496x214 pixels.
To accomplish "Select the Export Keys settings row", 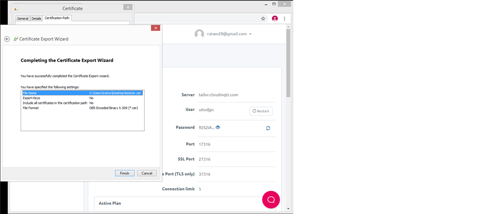I will coord(82,98).
